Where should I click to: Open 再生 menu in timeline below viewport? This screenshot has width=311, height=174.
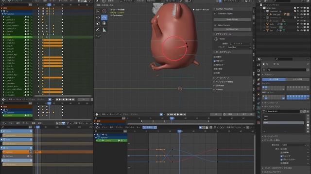104,115
